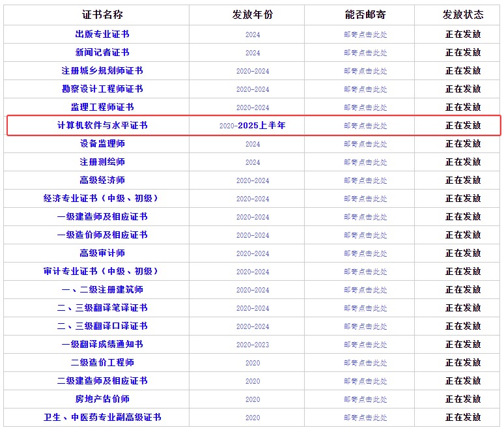Open 二、三级翻译笔译证书 link

pyautogui.click(x=102, y=308)
